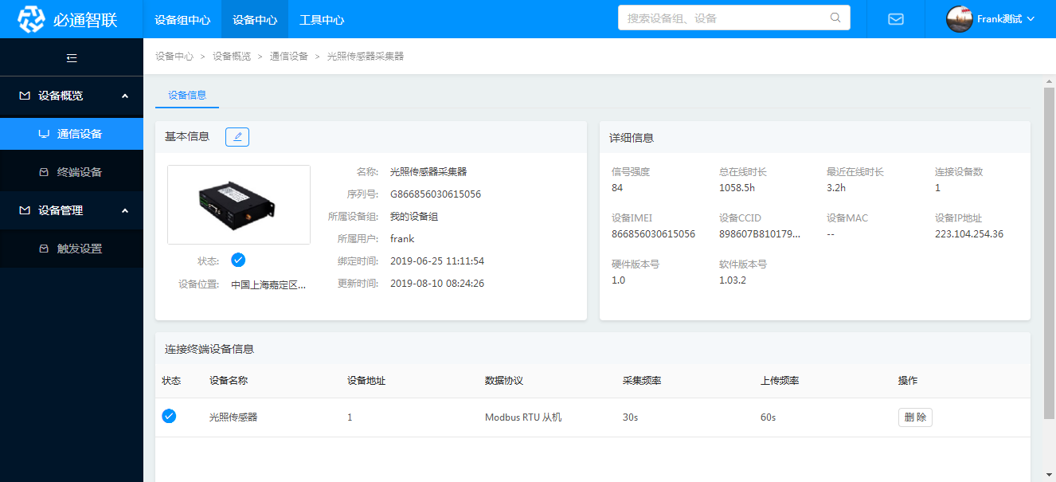Click the 必通智联 logo icon
The image size is (1056, 482).
[32, 19]
